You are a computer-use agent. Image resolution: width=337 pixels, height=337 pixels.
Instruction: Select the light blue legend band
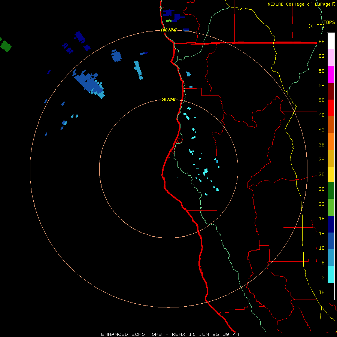click(331, 258)
